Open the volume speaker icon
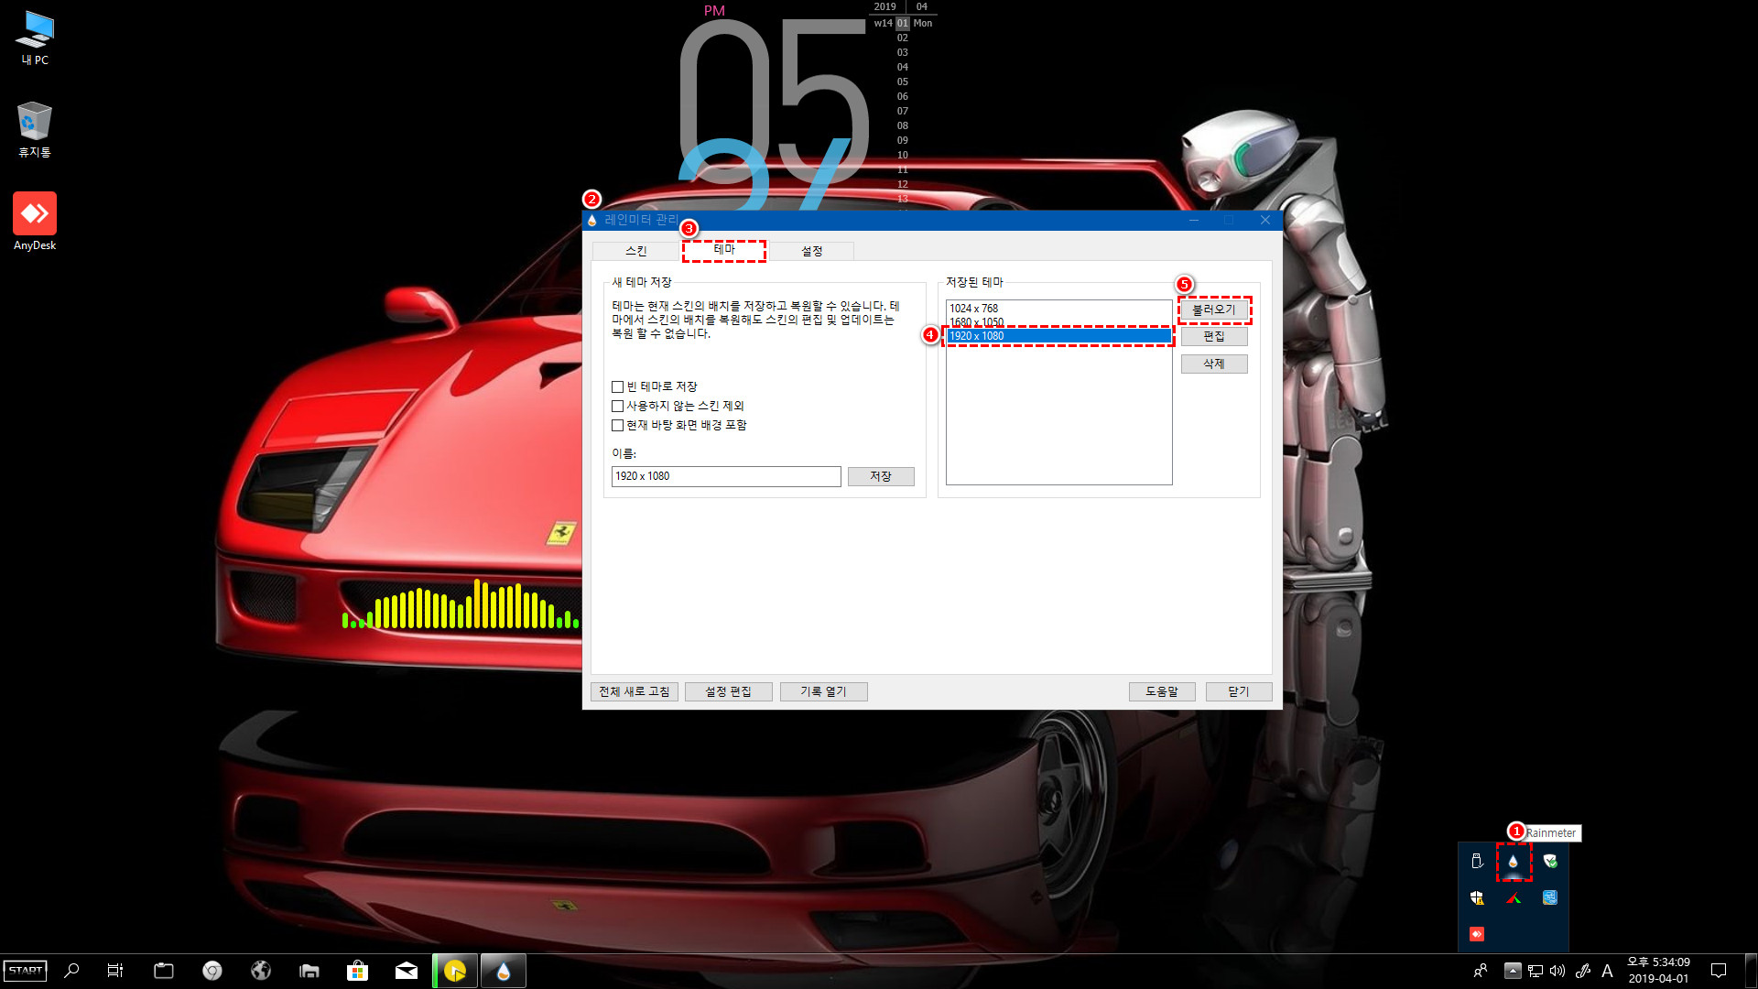This screenshot has height=989, width=1758. click(x=1557, y=971)
